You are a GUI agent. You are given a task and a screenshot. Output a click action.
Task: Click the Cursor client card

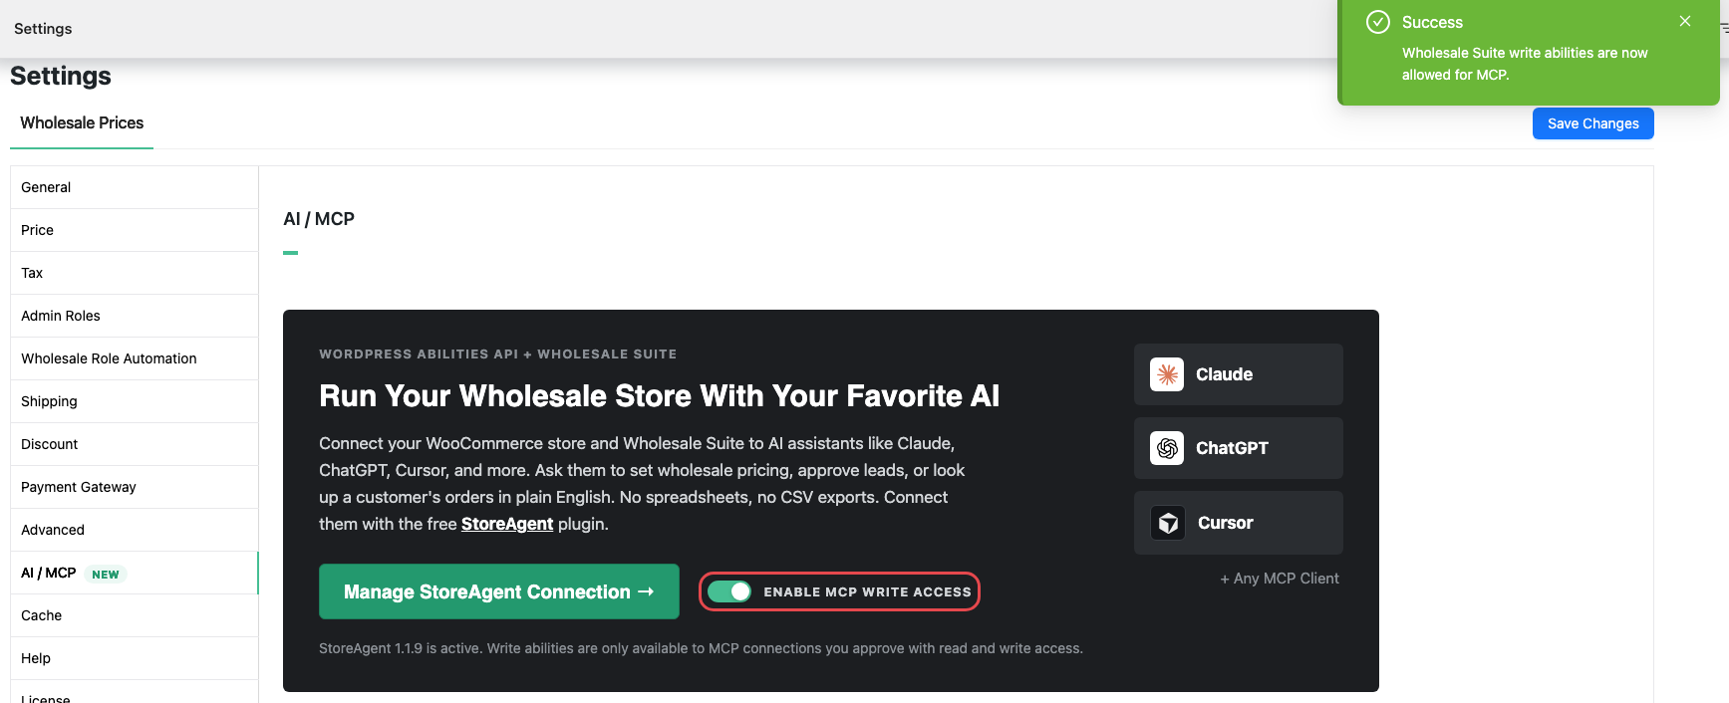[1239, 523]
